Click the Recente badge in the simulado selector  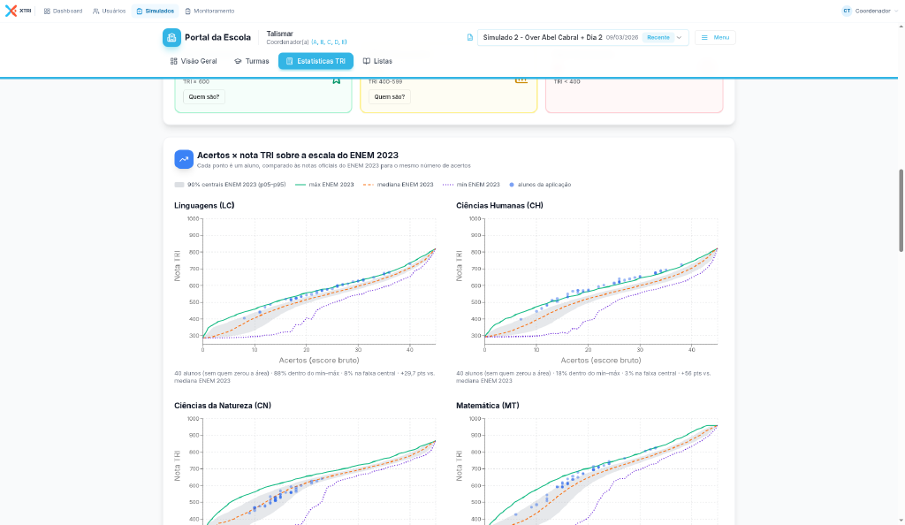coord(658,37)
